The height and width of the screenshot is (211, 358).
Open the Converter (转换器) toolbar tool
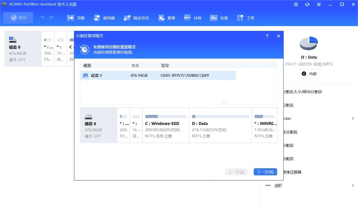104,18
